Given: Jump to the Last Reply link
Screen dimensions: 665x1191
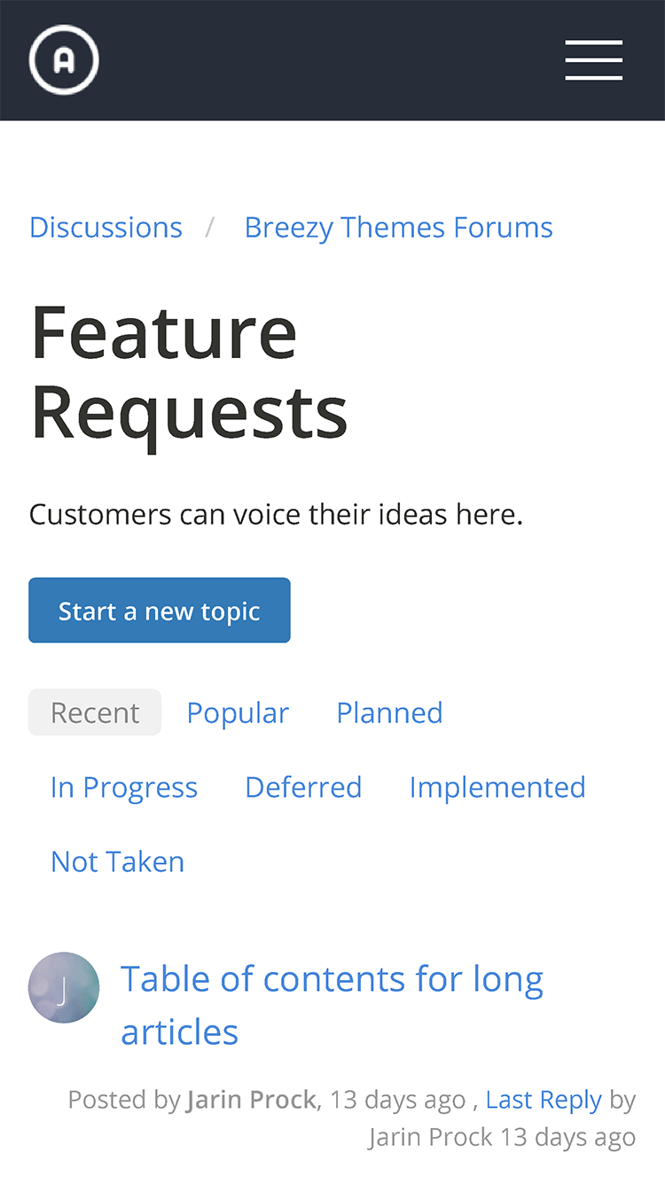Looking at the screenshot, I should [544, 1100].
